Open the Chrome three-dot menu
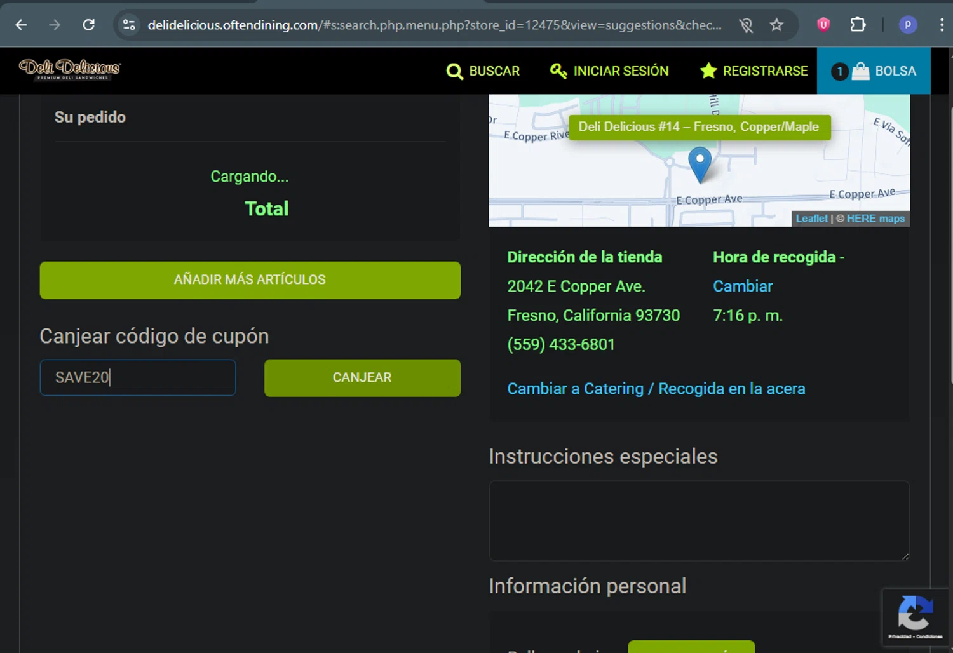Screen dimensions: 953x653 point(942,25)
